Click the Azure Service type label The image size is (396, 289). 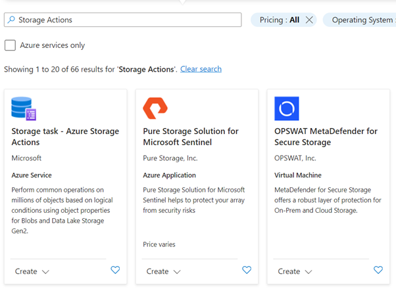tap(32, 175)
